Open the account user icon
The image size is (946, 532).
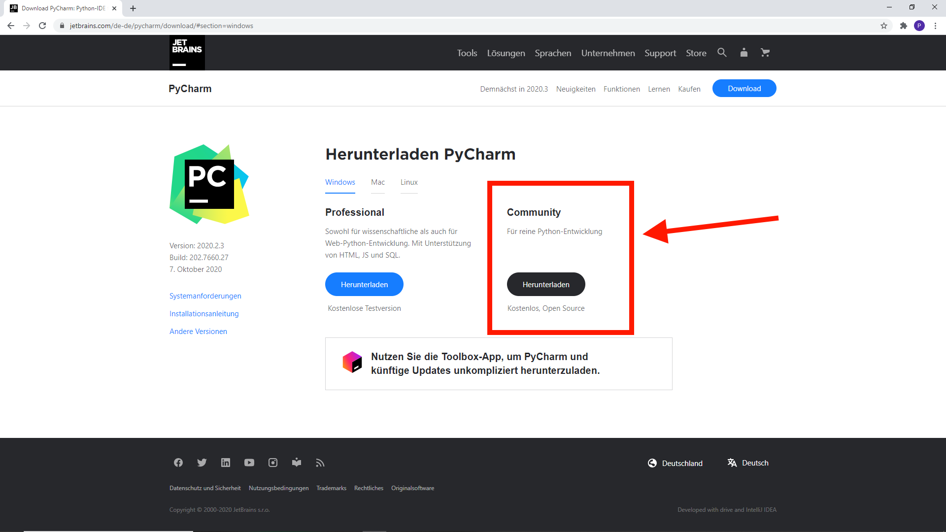pos(744,52)
